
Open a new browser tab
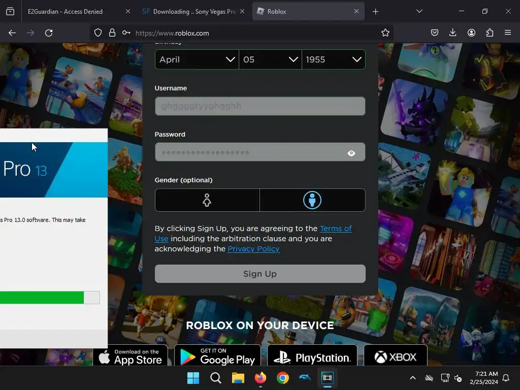click(375, 12)
